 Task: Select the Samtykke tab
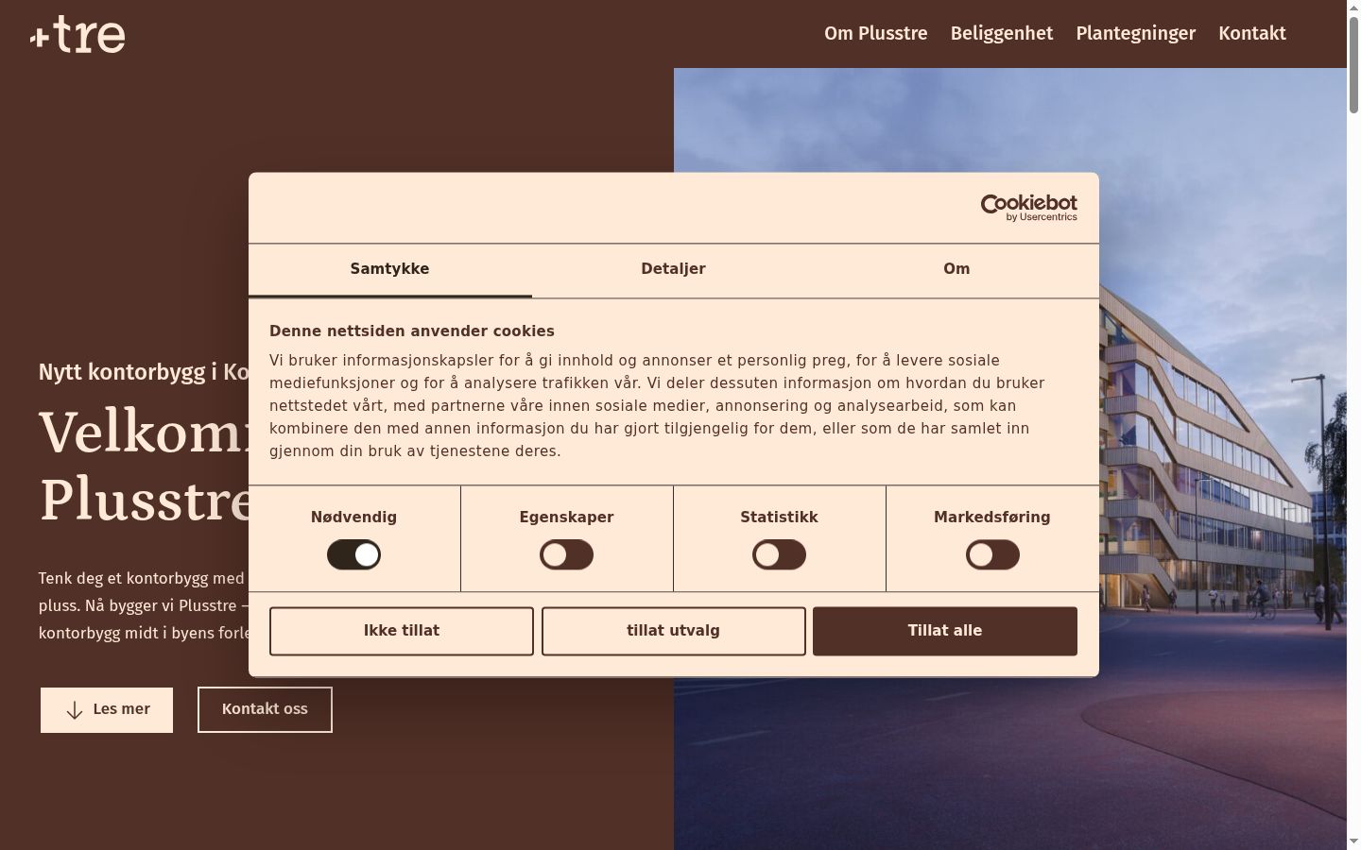coord(389,270)
